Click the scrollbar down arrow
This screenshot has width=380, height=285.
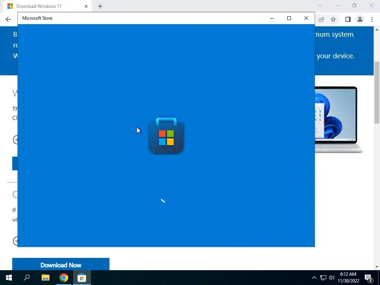377,267
